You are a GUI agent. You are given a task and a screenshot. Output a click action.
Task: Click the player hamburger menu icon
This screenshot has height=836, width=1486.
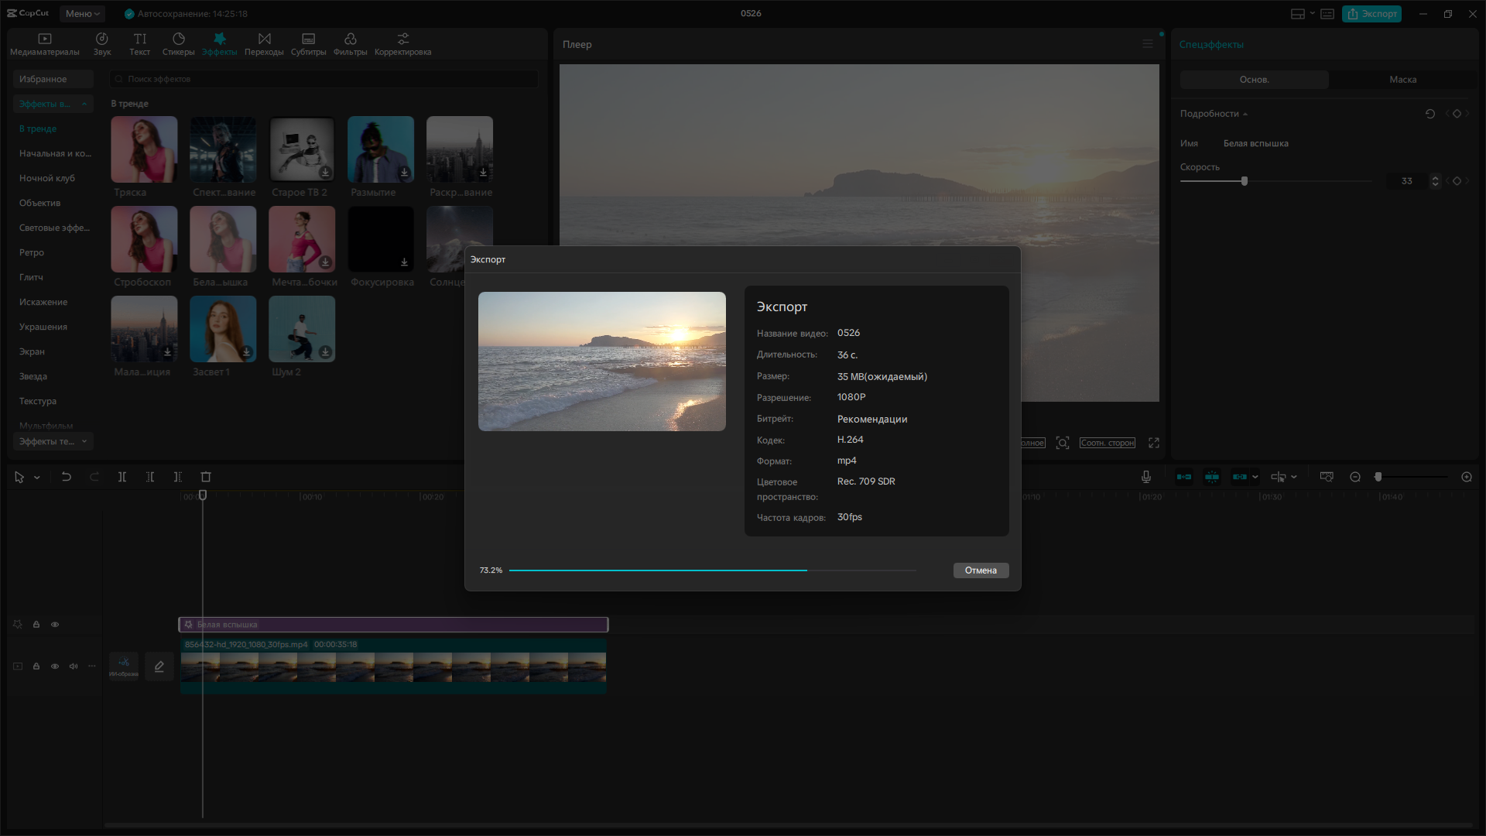coord(1148,44)
